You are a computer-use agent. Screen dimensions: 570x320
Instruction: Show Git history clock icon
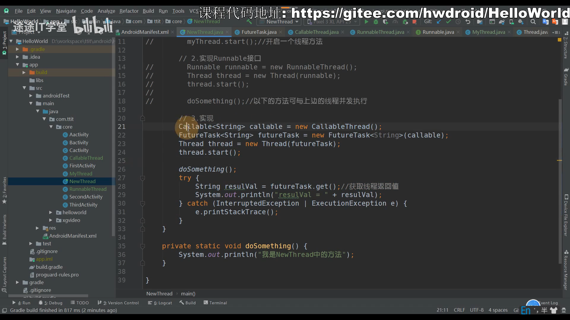(458, 22)
